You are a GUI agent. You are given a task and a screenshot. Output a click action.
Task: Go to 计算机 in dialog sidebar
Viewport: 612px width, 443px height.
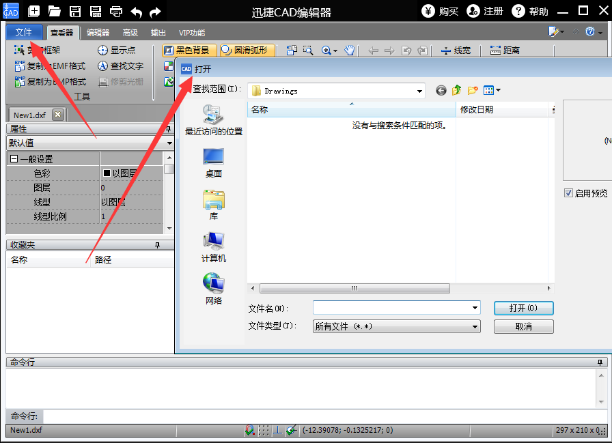(214, 247)
